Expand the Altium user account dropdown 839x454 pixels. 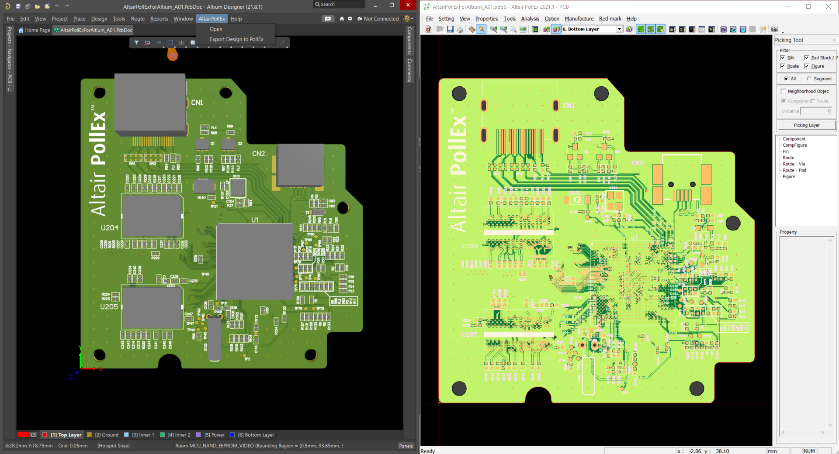pos(409,19)
